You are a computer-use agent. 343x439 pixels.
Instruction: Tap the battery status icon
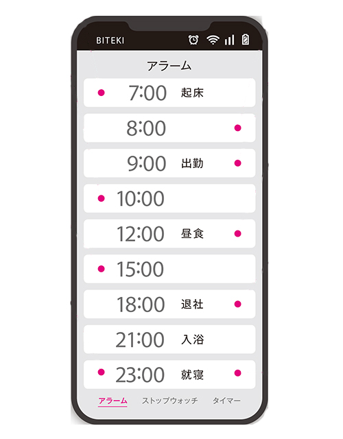(x=246, y=40)
